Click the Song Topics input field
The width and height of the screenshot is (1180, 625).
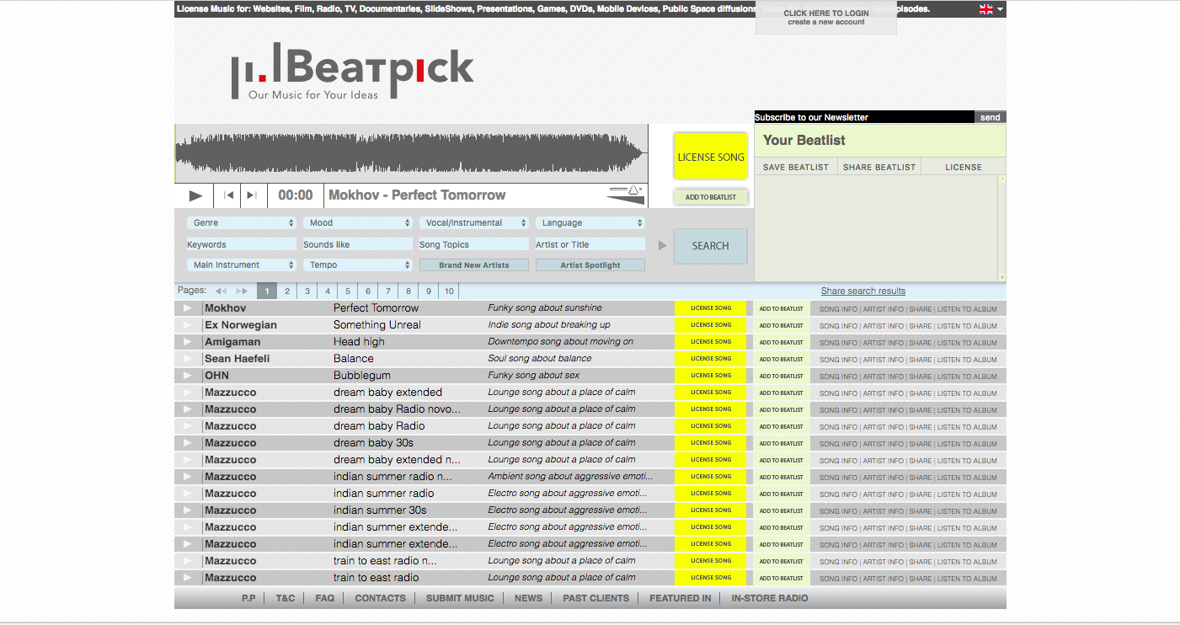point(473,244)
